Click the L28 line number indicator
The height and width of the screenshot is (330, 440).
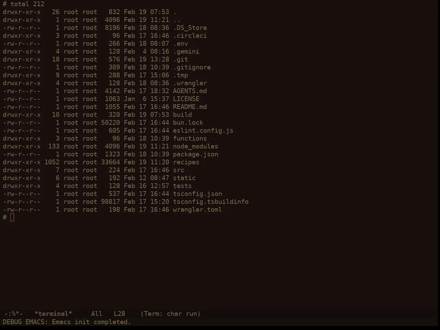pyautogui.click(x=119, y=313)
